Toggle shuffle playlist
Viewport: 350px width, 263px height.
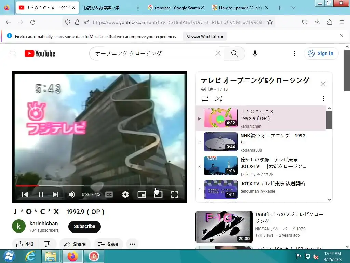coord(219,99)
